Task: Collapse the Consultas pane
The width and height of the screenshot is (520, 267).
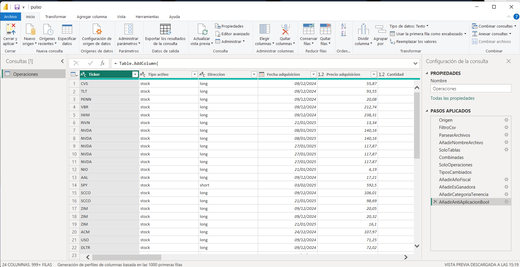Action: pos(62,61)
